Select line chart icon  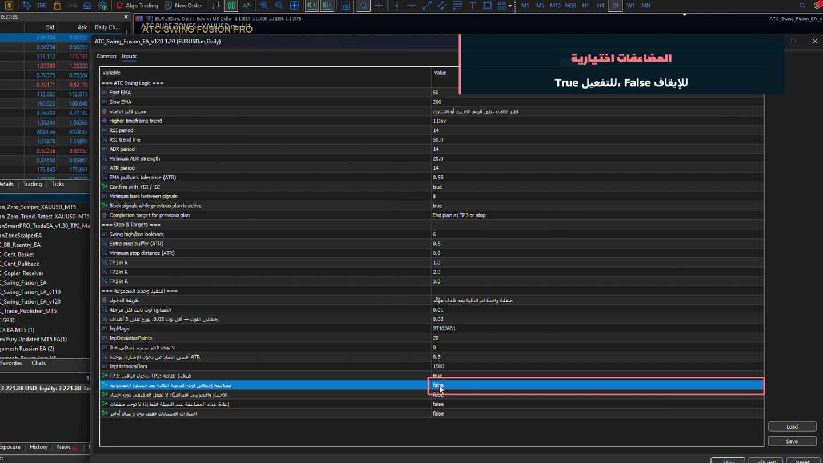click(246, 6)
